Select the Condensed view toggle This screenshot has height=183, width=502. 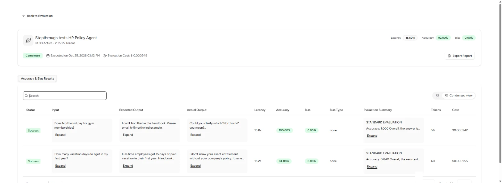coord(458,95)
